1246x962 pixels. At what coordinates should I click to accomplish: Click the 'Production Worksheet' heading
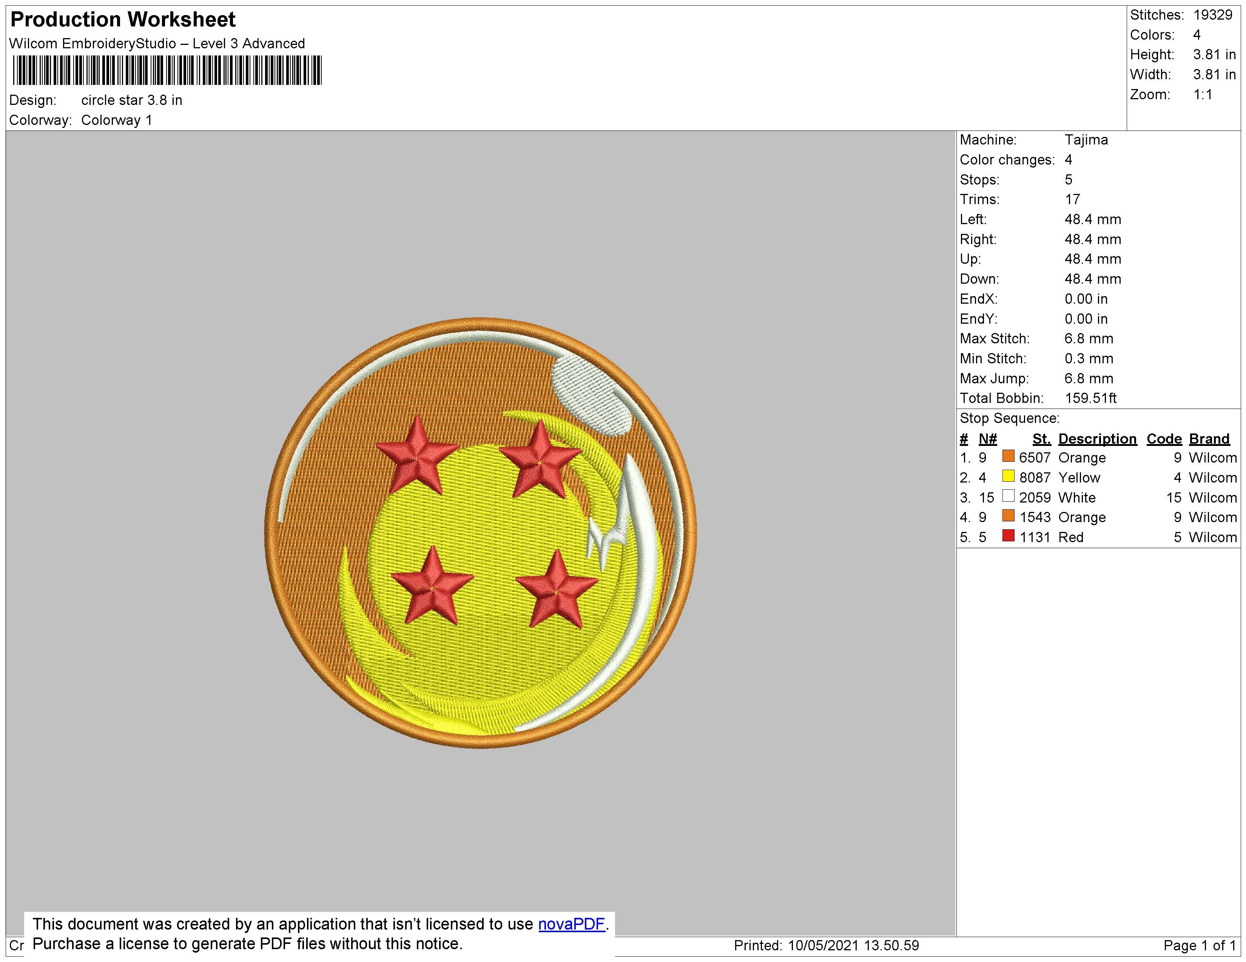[x=123, y=19]
